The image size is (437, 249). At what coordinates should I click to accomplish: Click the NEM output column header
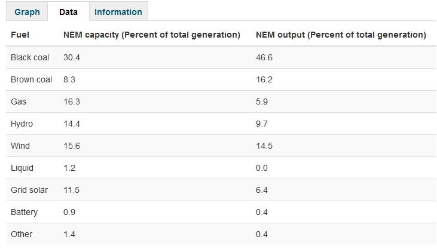point(341,35)
